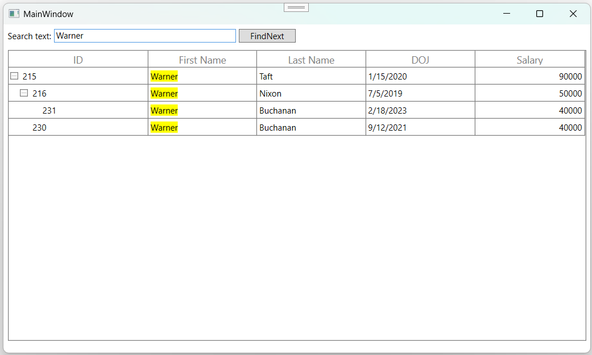Select the 50000 salary cell
This screenshot has width=592, height=355.
(x=529, y=93)
